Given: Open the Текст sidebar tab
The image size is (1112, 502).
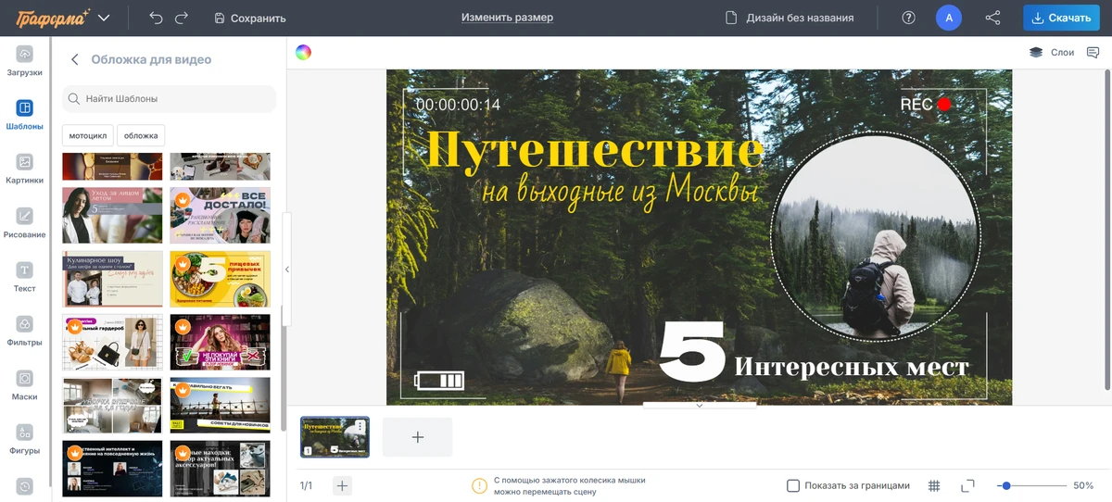Looking at the screenshot, I should click(x=25, y=278).
